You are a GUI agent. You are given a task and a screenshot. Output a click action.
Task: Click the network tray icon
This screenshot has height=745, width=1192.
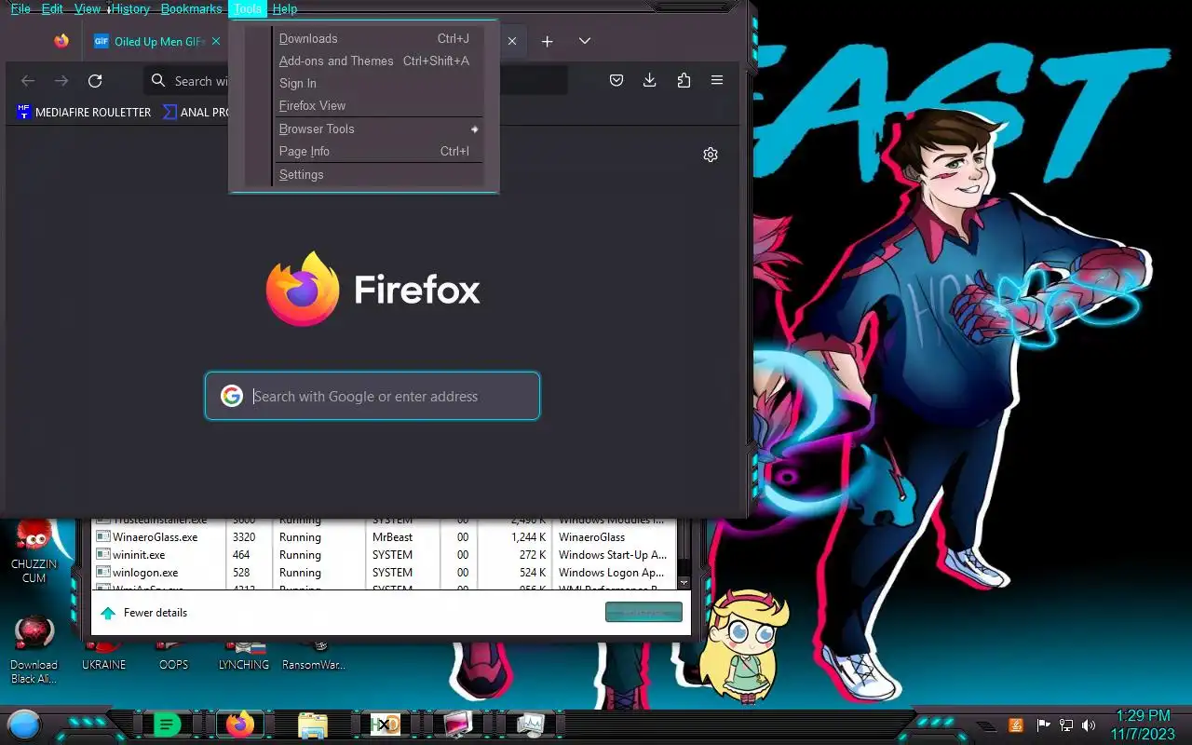1066,725
